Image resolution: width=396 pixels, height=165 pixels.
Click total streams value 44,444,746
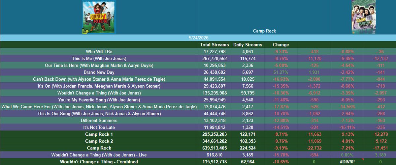click(x=214, y=114)
